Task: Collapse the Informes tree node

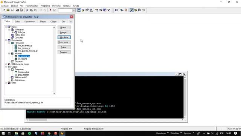Action: coord(9,54)
